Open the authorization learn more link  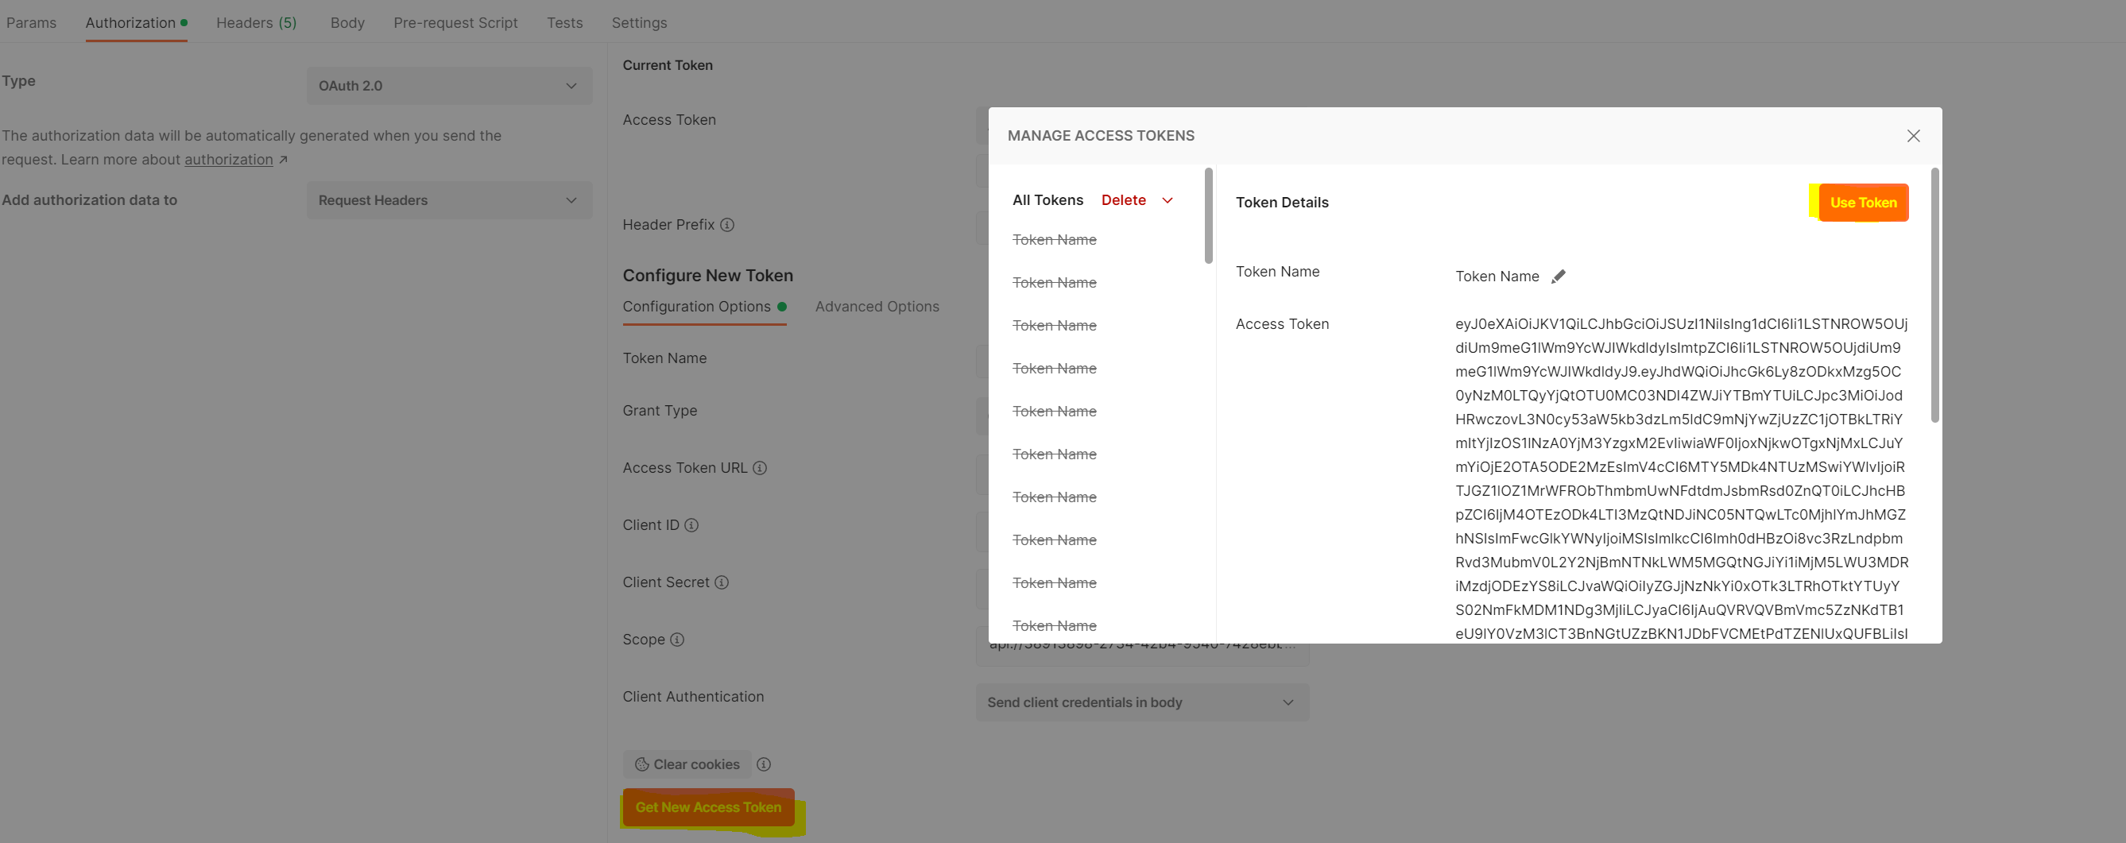[229, 159]
